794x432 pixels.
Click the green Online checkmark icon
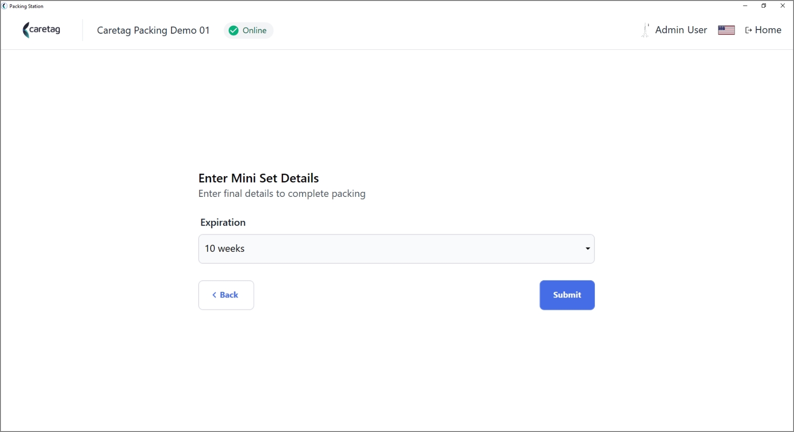coord(234,30)
